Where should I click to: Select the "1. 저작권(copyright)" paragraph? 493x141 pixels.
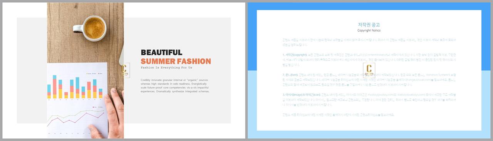point(369,60)
